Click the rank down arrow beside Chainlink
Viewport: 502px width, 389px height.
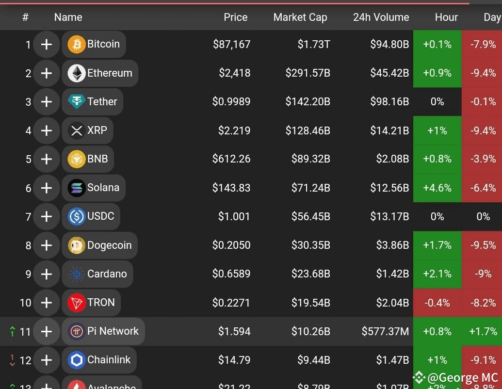13,360
